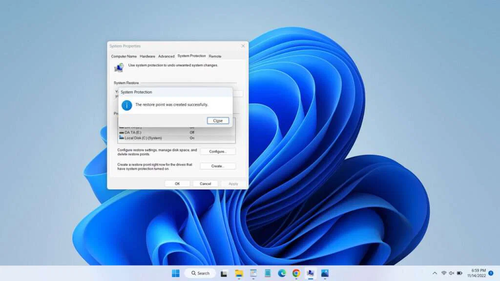500x281 pixels.
Task: Click the battery icon in the system tray
Action: [459, 273]
